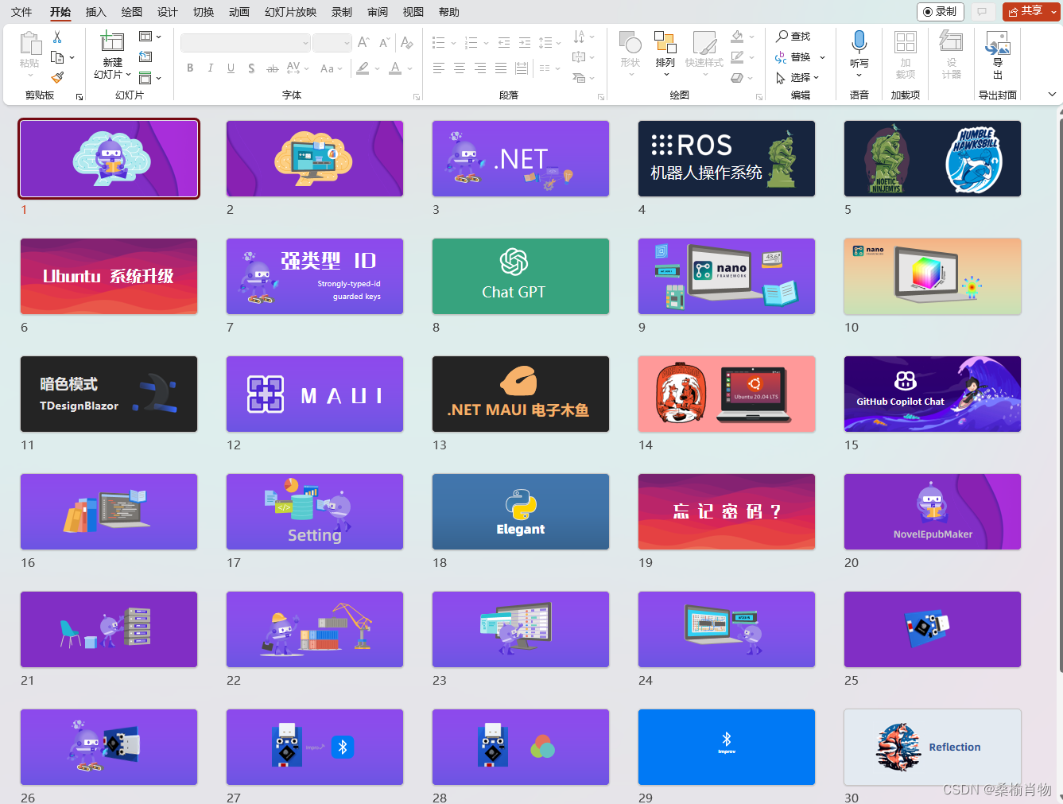Click the text highlight color button

(x=363, y=68)
